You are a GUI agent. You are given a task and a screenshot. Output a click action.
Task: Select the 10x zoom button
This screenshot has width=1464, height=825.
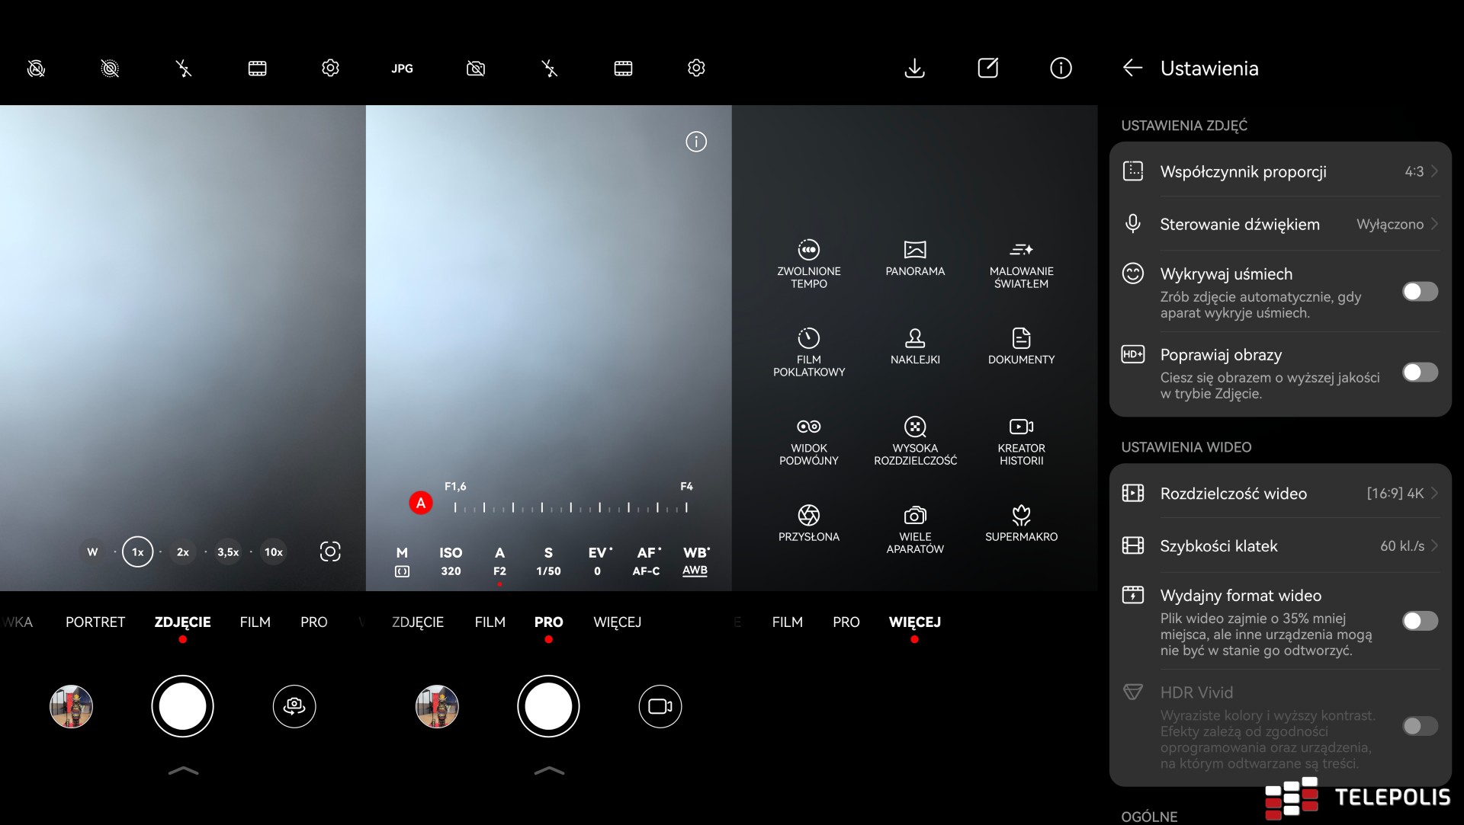[273, 552]
